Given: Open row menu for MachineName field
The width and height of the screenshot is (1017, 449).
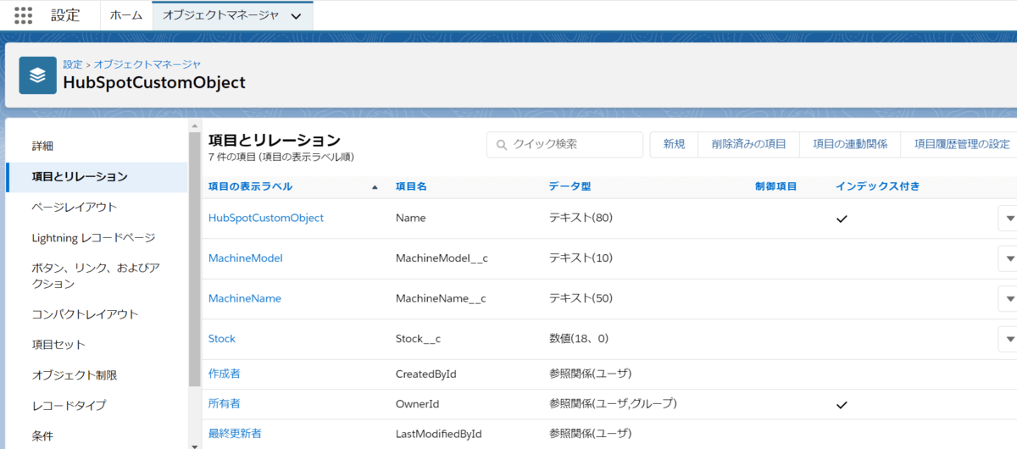Looking at the screenshot, I should point(1009,298).
